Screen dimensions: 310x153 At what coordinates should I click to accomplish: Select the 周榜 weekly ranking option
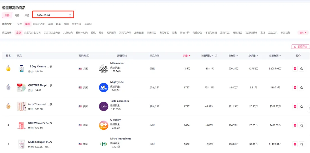click(17, 15)
